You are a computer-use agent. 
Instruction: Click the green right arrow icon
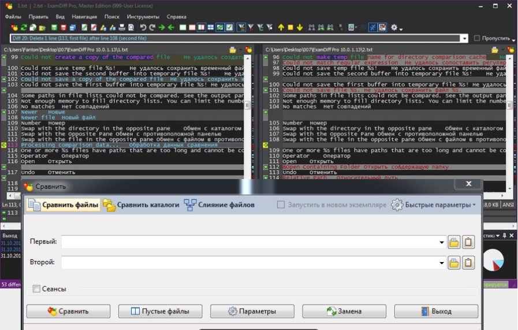coord(162,27)
